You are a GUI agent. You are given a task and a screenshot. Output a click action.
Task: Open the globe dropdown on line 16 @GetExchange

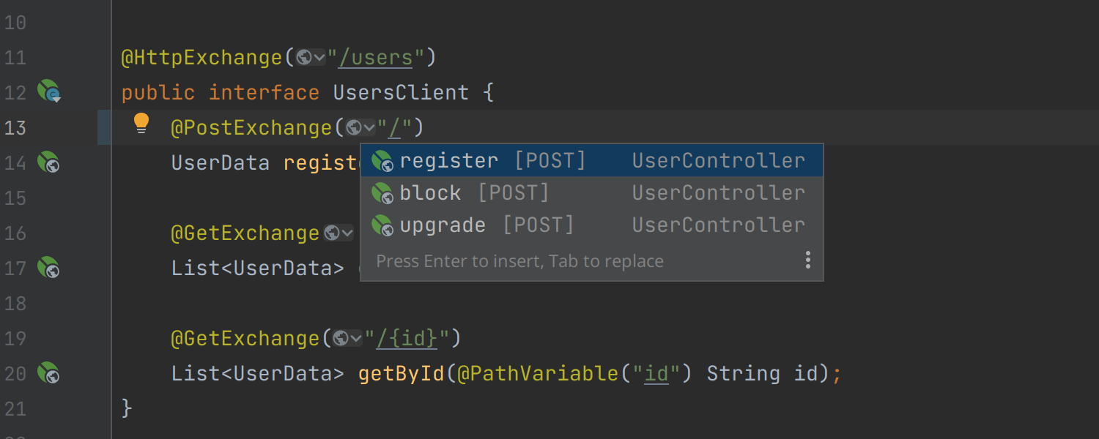[338, 233]
